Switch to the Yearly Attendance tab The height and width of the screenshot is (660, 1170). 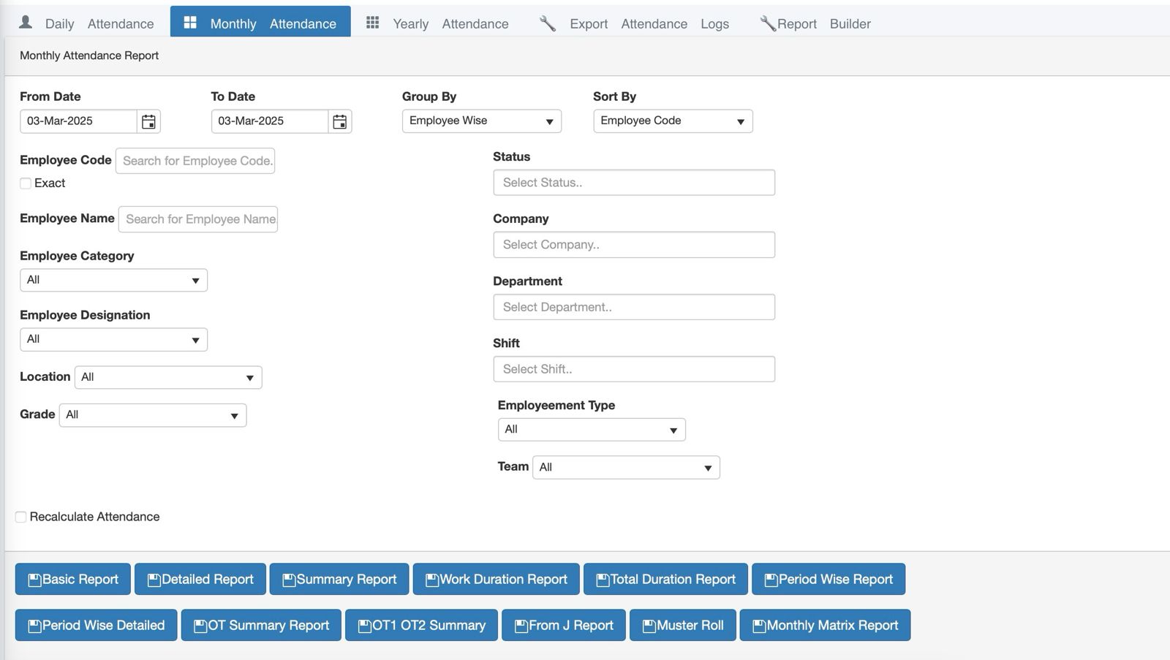point(437,23)
